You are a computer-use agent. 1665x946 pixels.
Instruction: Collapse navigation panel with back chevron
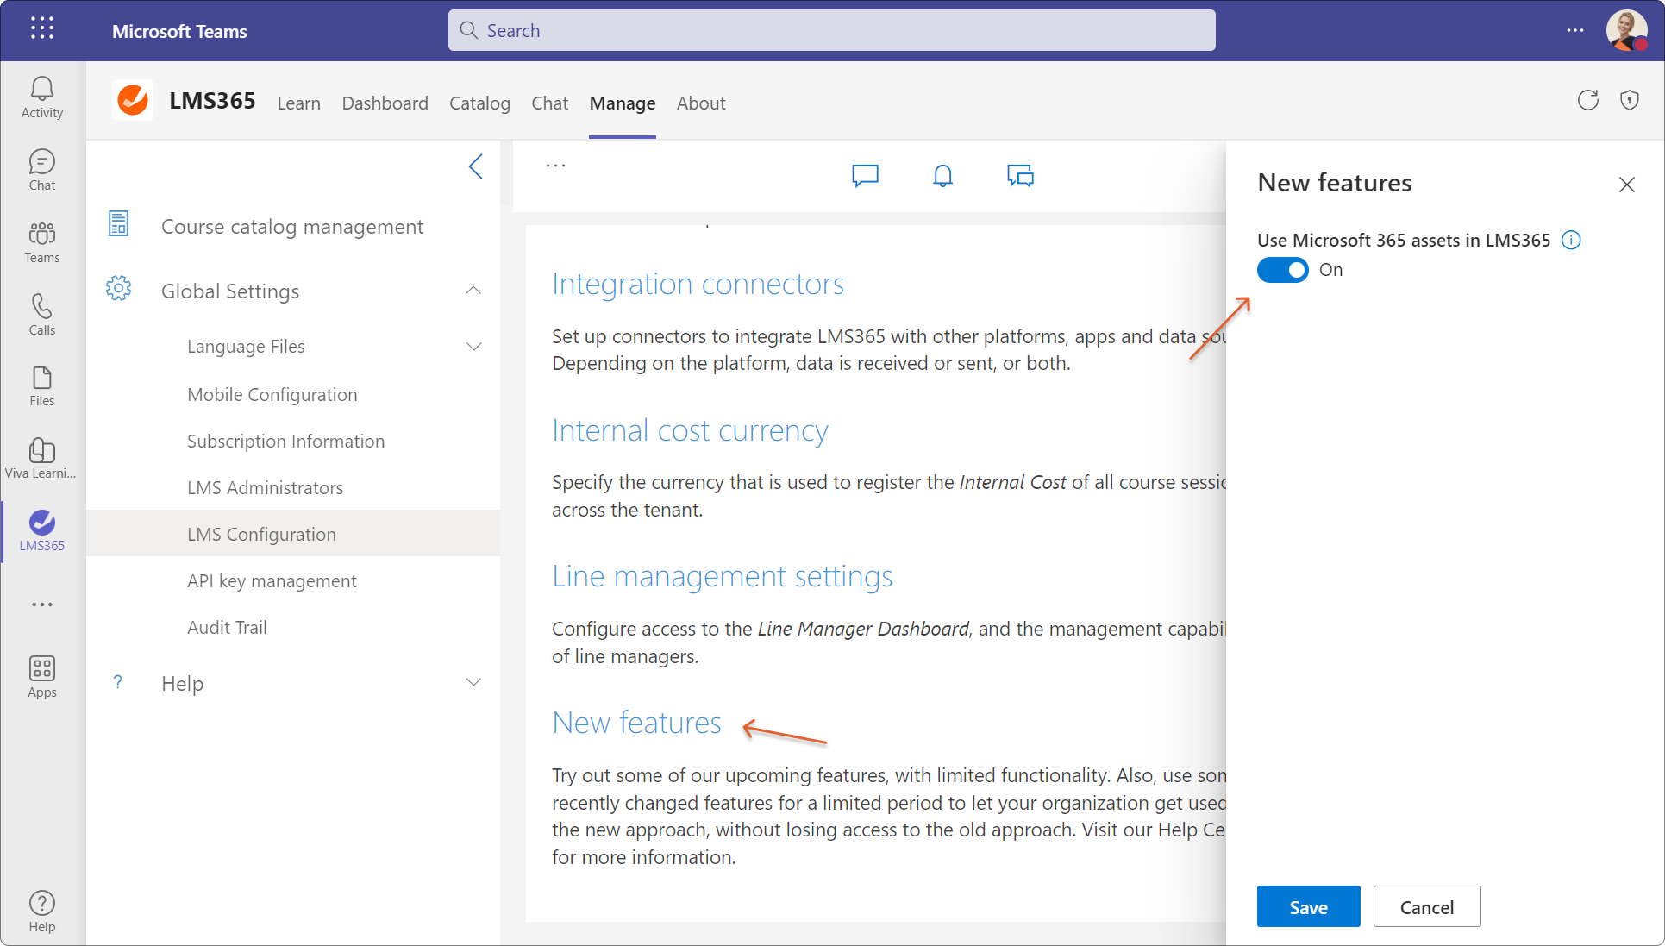(x=476, y=166)
